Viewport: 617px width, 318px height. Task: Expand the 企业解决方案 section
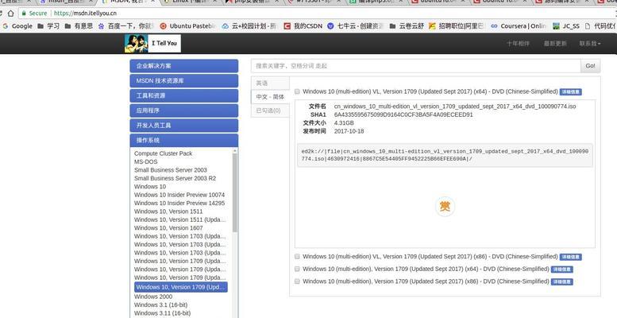pyautogui.click(x=183, y=66)
